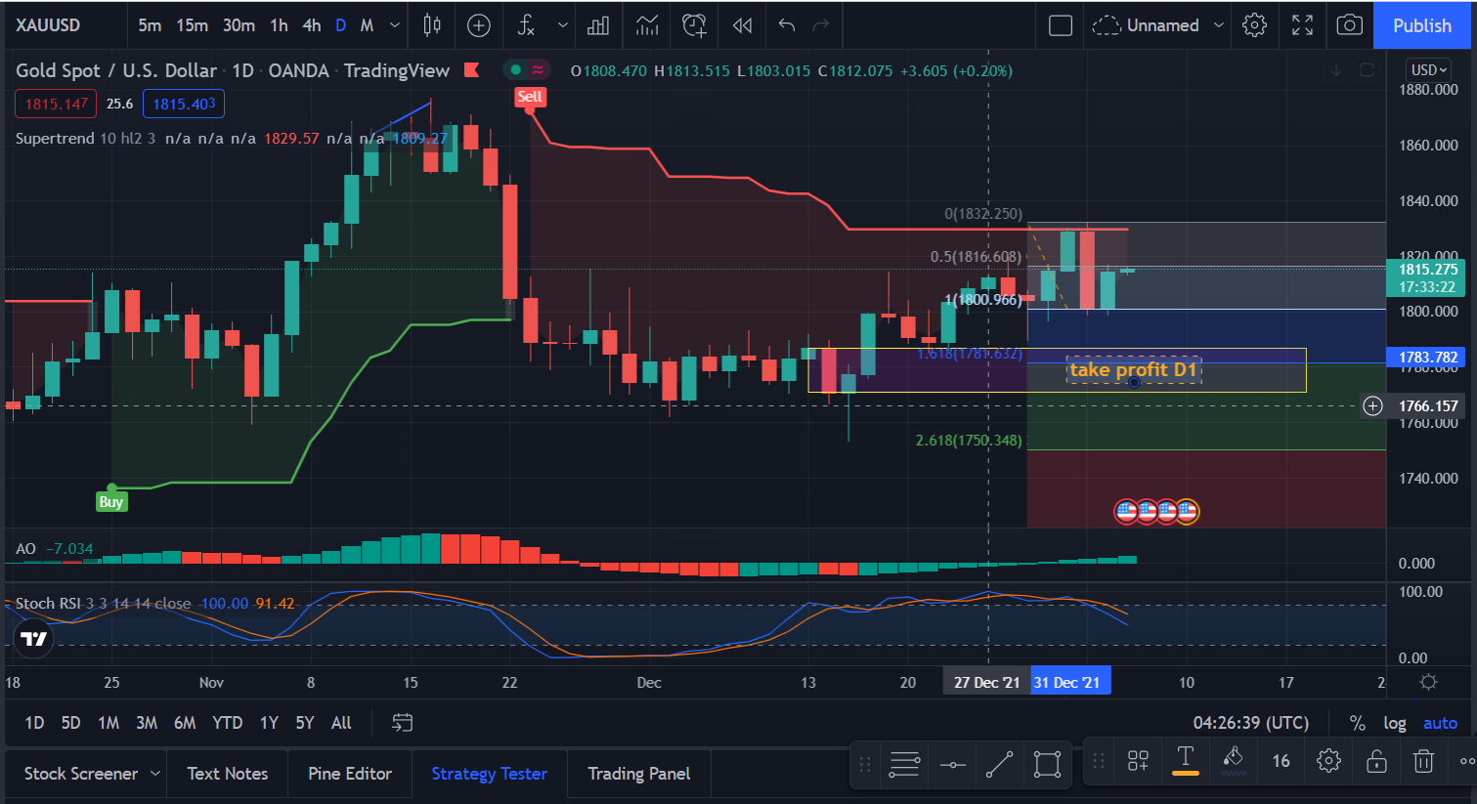This screenshot has height=804, width=1477.
Task: Open the Unnamed layout dropdown arrow
Action: 1219,25
